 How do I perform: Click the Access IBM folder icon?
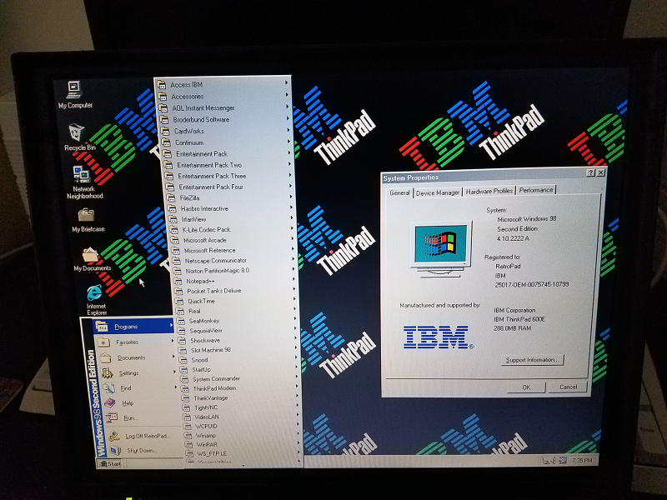point(161,85)
